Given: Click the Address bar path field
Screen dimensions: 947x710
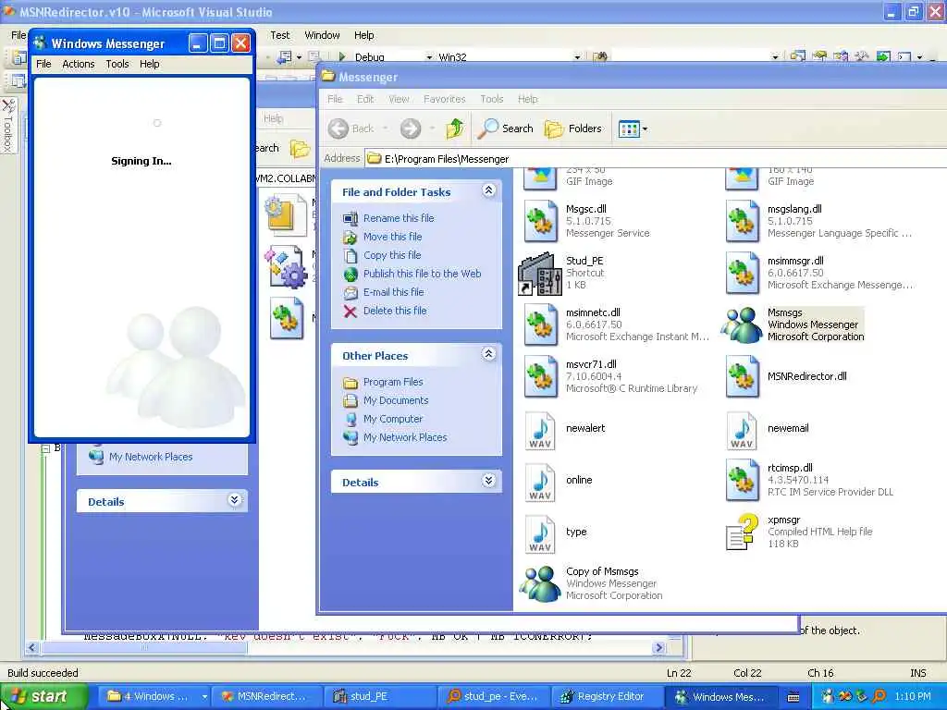Looking at the screenshot, I should click(656, 159).
